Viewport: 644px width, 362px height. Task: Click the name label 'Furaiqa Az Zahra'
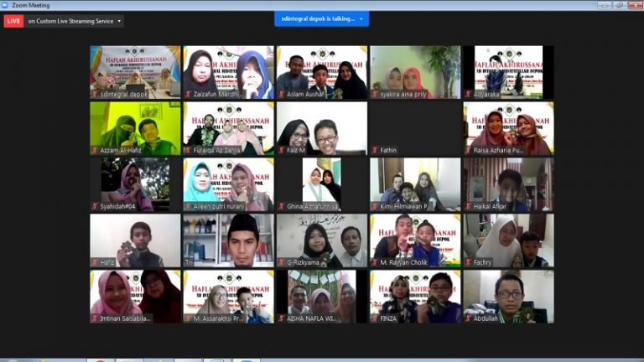(x=216, y=150)
